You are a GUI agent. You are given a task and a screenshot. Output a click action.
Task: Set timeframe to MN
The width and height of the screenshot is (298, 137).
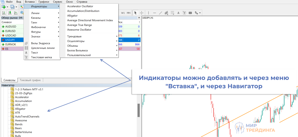pyautogui.click(x=128, y=13)
